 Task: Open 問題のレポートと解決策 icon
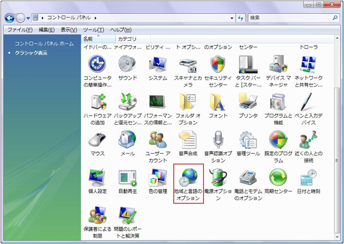pos(127,215)
